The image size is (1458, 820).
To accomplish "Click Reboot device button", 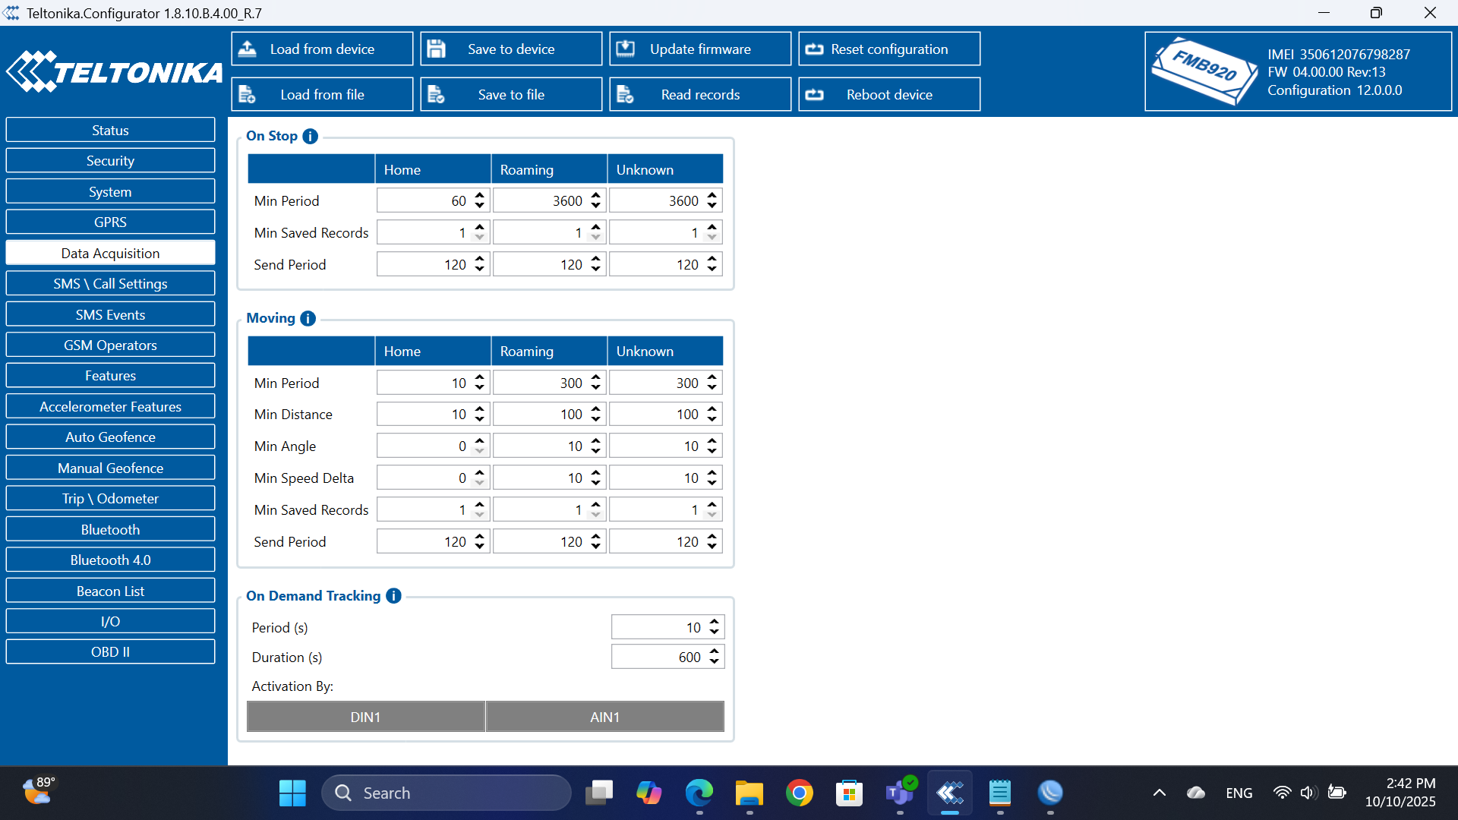I will point(888,94).
